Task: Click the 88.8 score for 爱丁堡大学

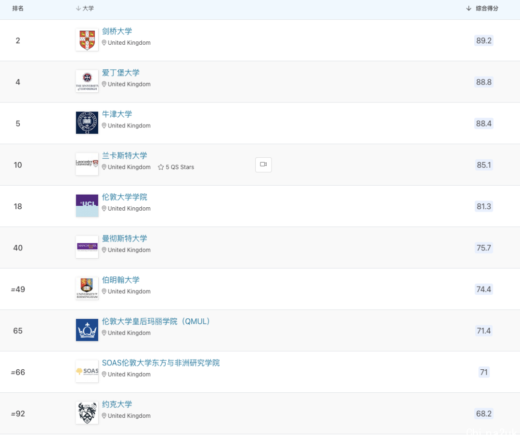Action: pos(484,82)
